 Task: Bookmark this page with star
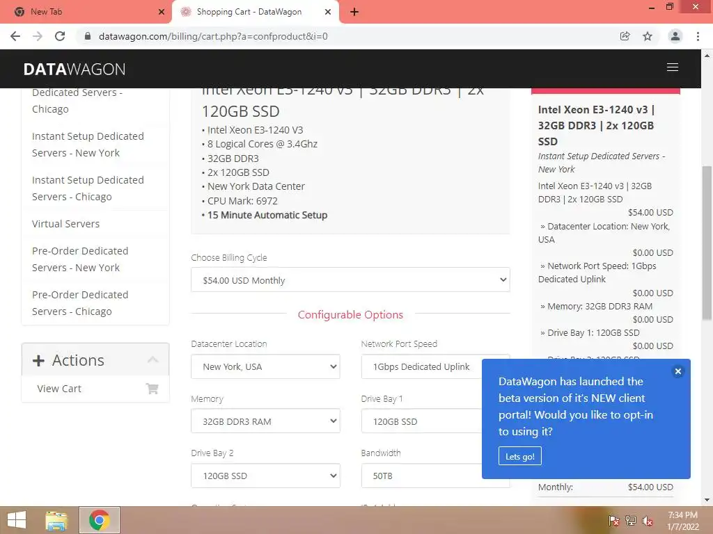pyautogui.click(x=648, y=36)
